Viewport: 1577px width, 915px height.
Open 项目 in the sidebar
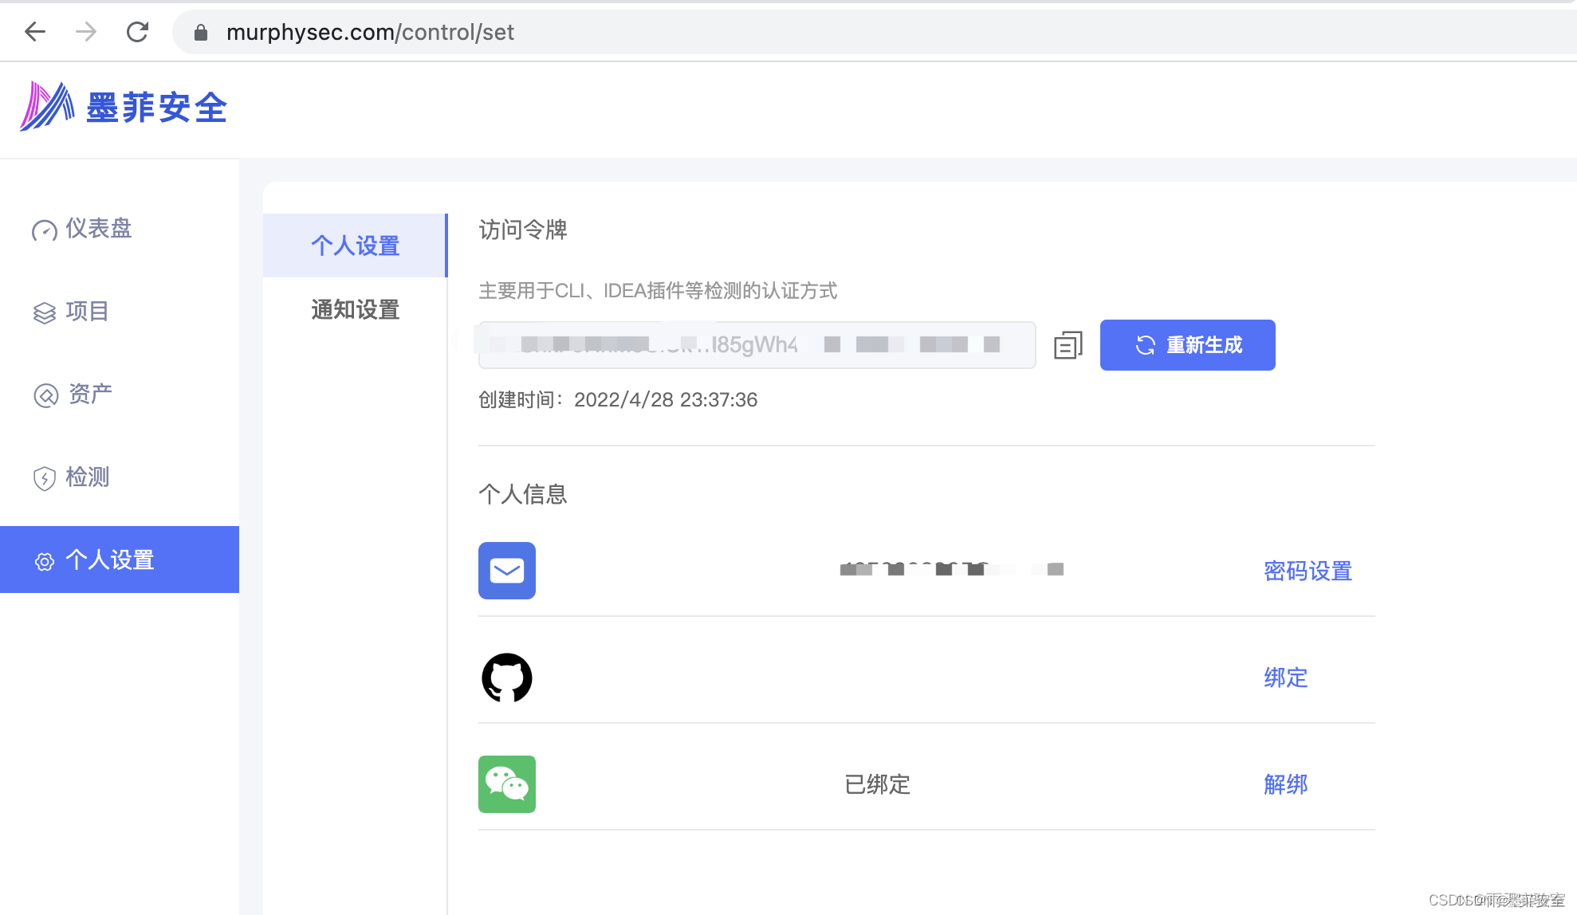click(70, 312)
